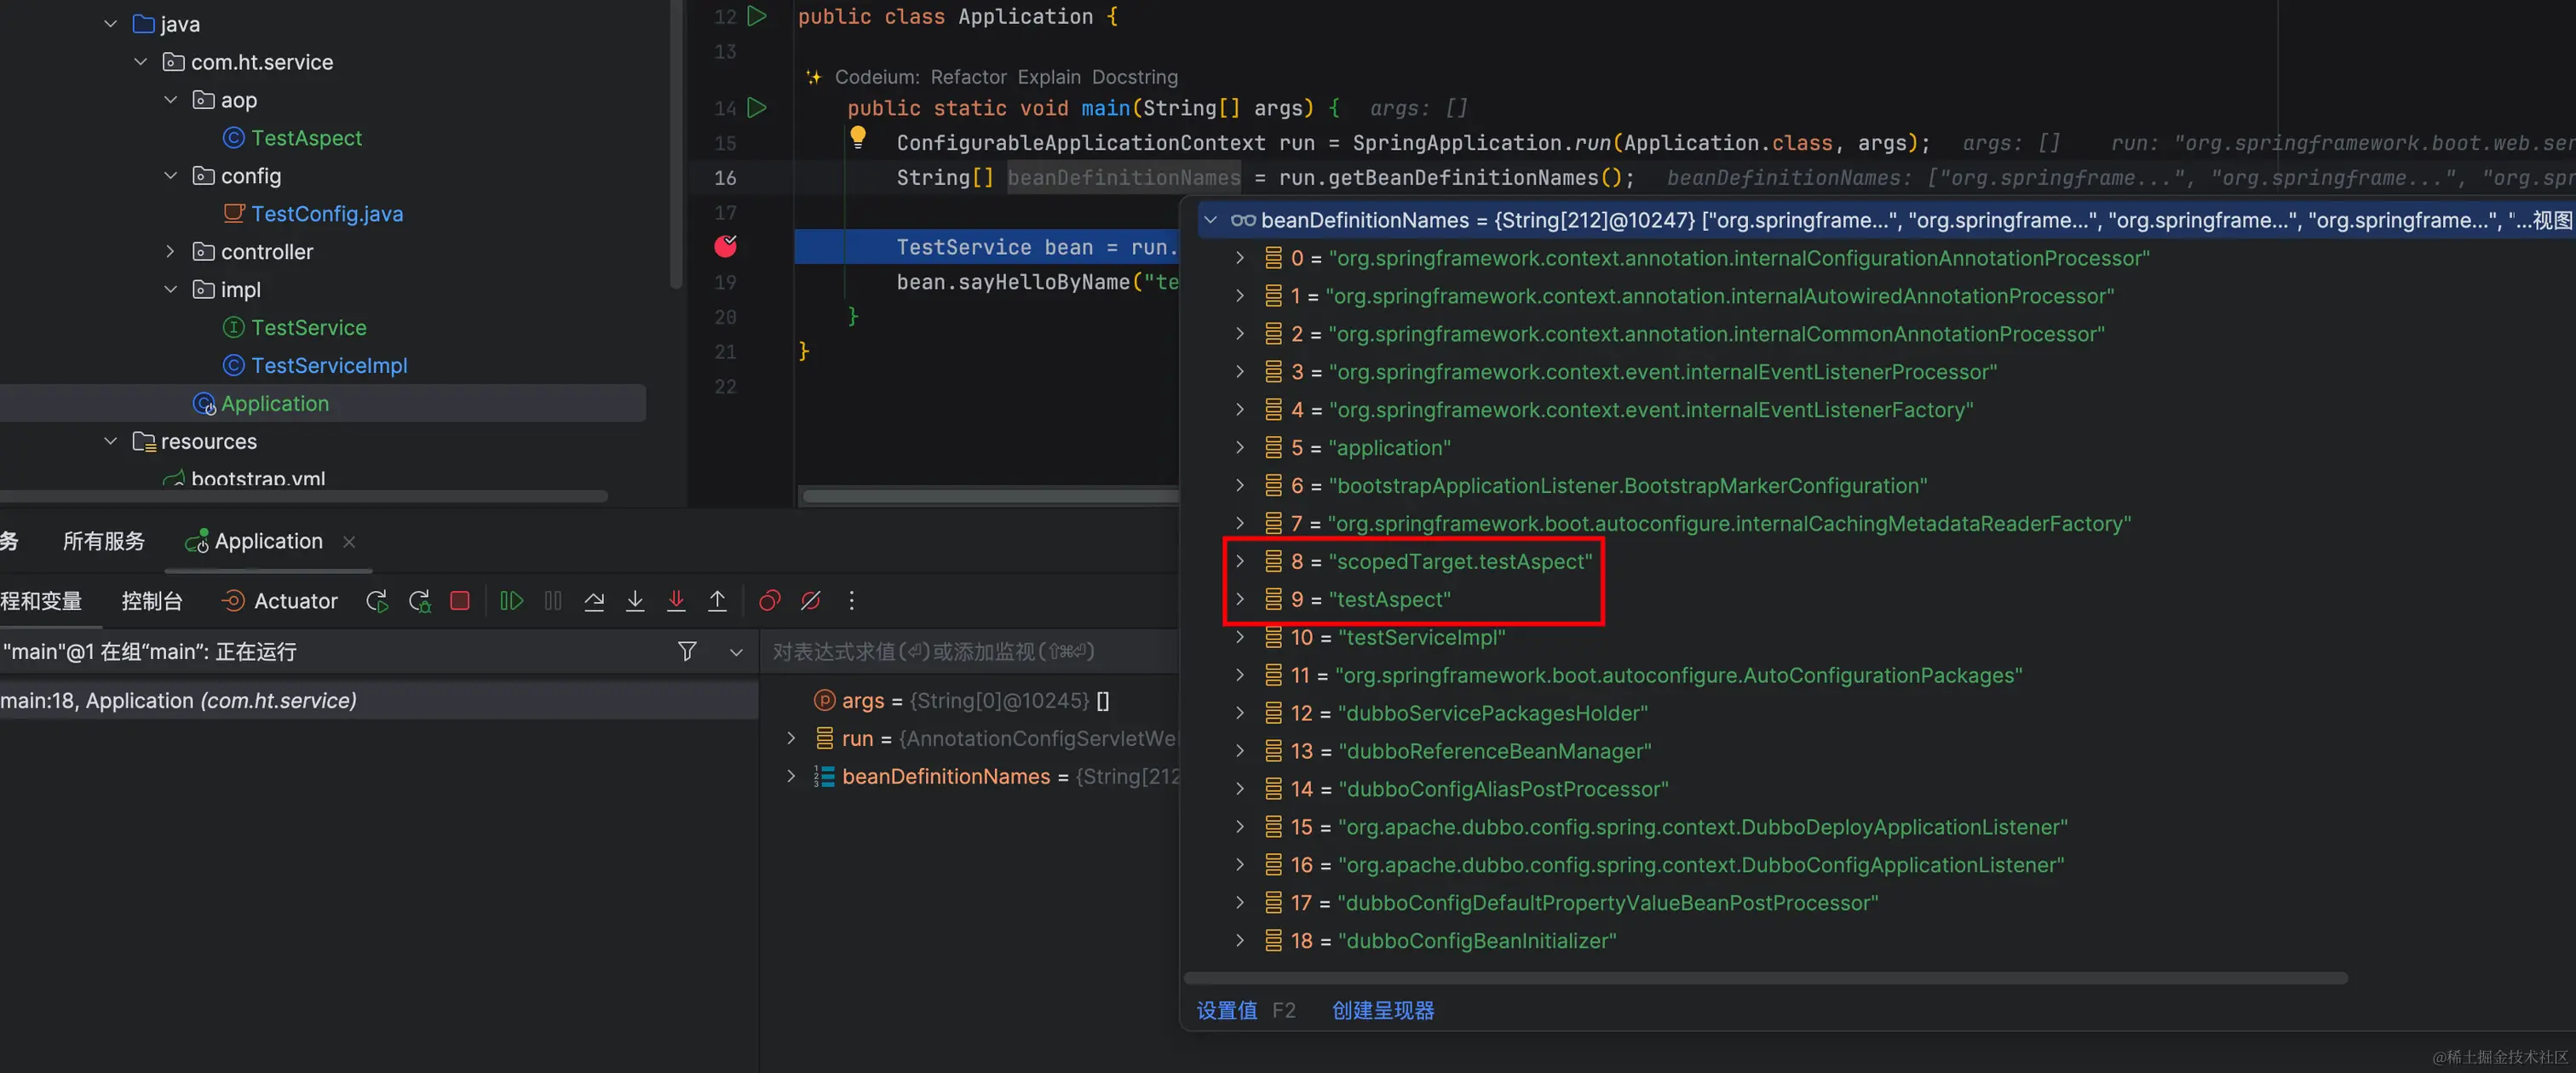This screenshot has width=2576, height=1073.
Task: Click the red Stop debugger icon
Action: coord(460,601)
